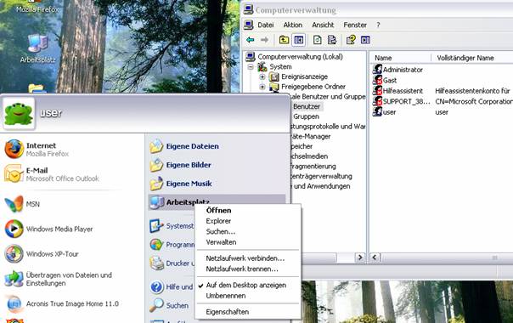Click the Export list toolbar icon
Image resolution: width=513 pixels, height=323 pixels.
[x=332, y=40]
